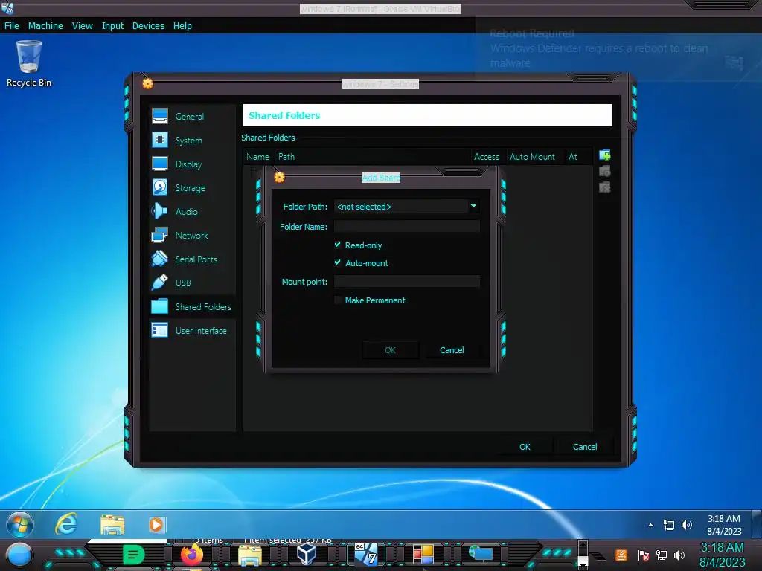The image size is (762, 571).
Task: Enable the Make Permanent checkbox
Action: (x=338, y=300)
